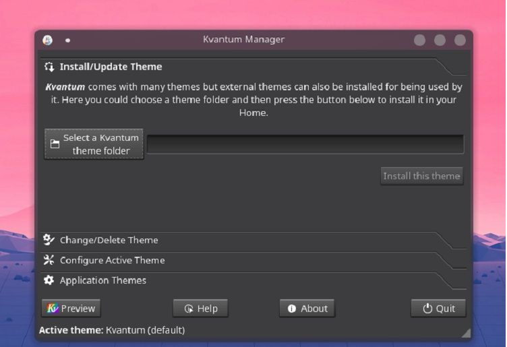Click the Install/Update Theme arrow icon

coord(49,67)
